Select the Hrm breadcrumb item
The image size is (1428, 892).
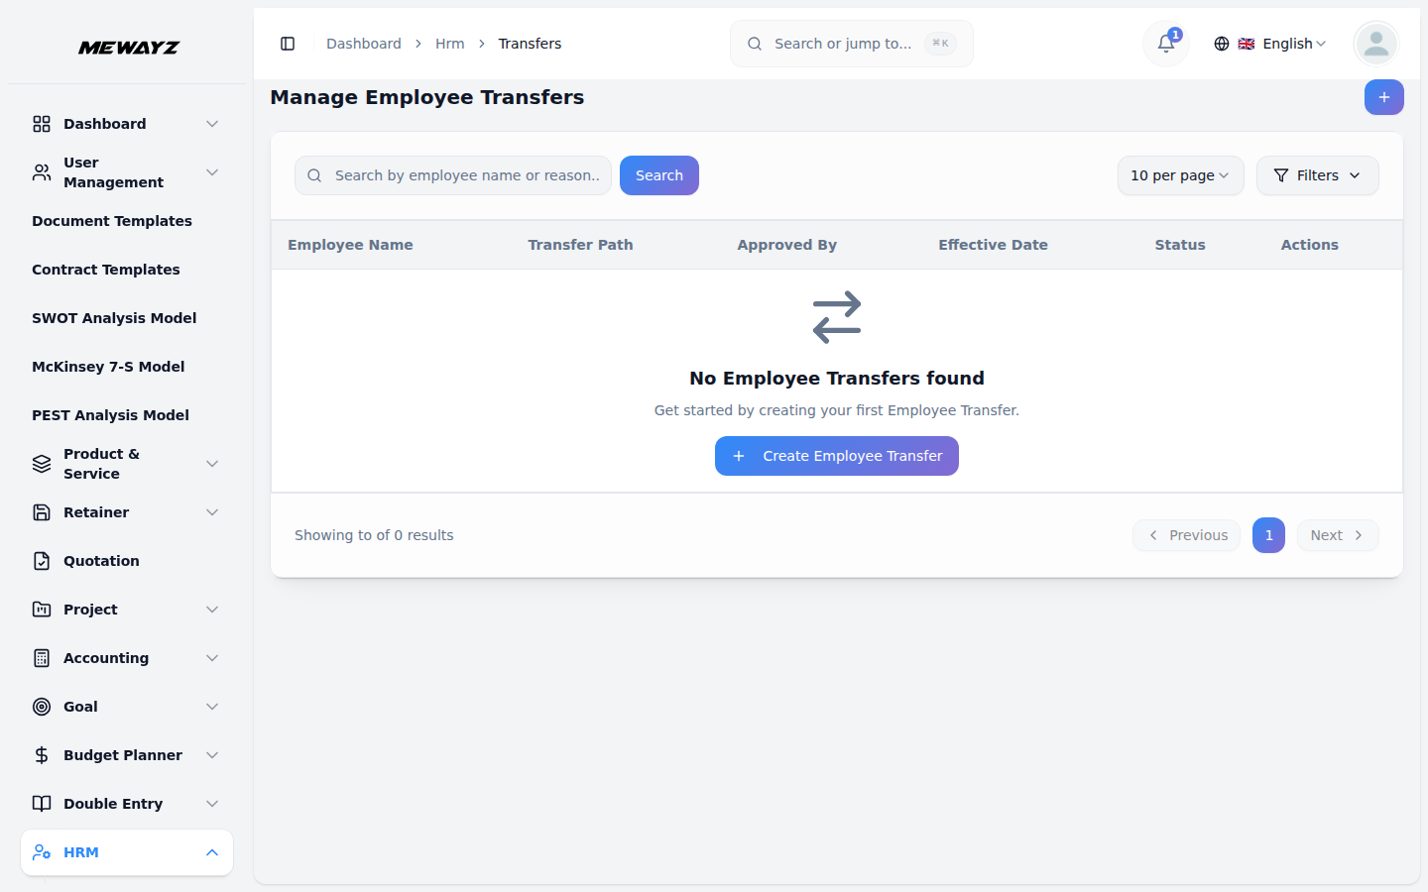(x=449, y=44)
